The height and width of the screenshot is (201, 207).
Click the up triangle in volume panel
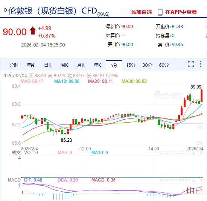[193, 153]
